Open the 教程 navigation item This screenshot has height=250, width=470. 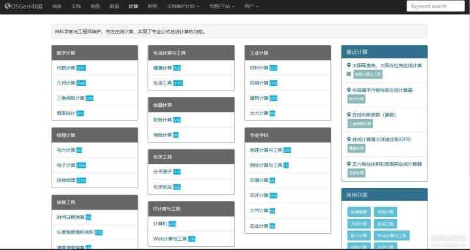tap(152, 7)
